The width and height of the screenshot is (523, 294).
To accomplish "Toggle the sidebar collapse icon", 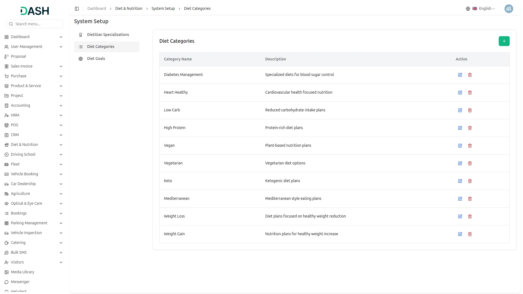I will [77, 9].
